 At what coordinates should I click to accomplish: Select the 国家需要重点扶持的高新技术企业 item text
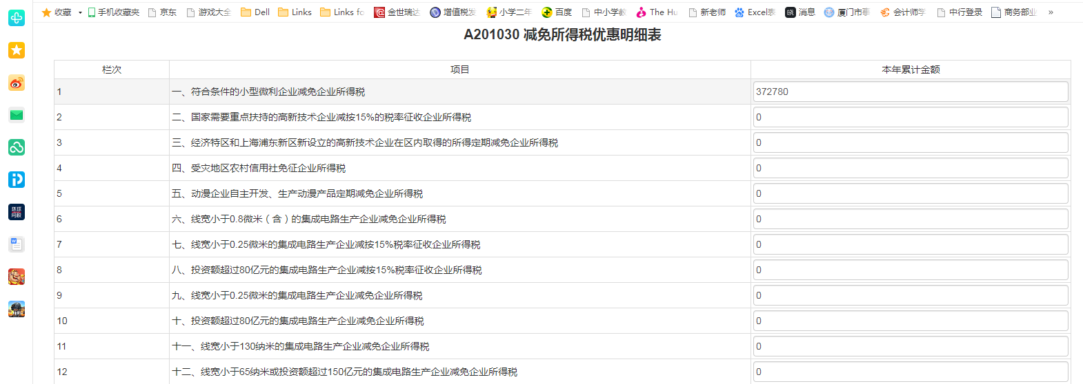(x=321, y=117)
